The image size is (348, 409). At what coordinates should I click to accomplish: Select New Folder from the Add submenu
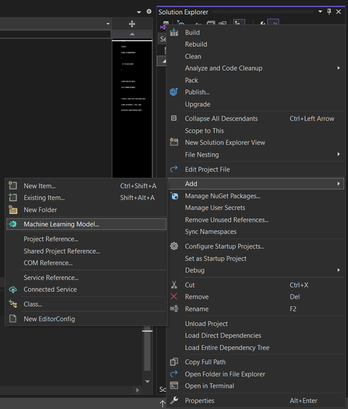click(x=40, y=210)
